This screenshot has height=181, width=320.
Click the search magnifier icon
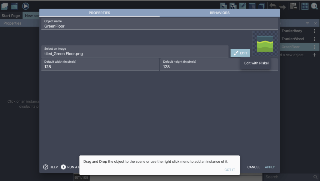(x=315, y=177)
